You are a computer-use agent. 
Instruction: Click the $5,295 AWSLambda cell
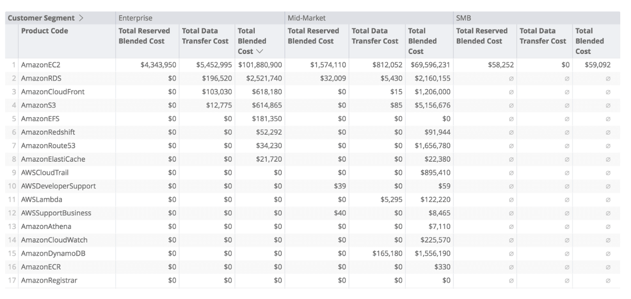[x=391, y=199]
